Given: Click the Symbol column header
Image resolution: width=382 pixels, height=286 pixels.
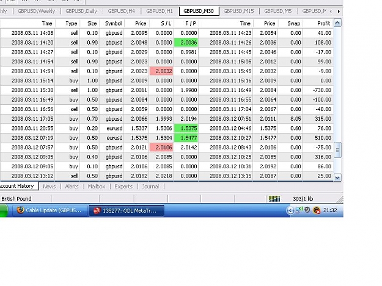Looking at the screenshot, I should coord(112,23).
